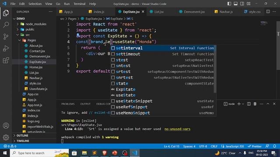Switch to the List.jsx tab
280x157 pixels.
click(159, 12)
